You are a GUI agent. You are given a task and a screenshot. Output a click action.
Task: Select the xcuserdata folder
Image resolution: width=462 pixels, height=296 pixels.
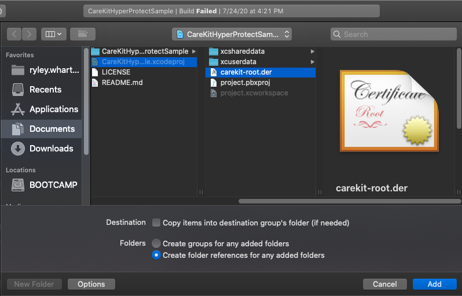point(261,62)
